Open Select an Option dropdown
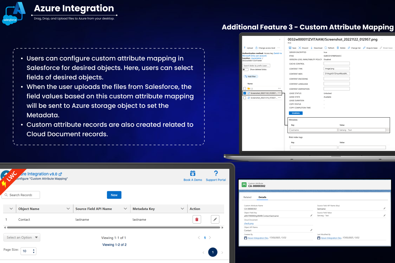 [x=22, y=237]
